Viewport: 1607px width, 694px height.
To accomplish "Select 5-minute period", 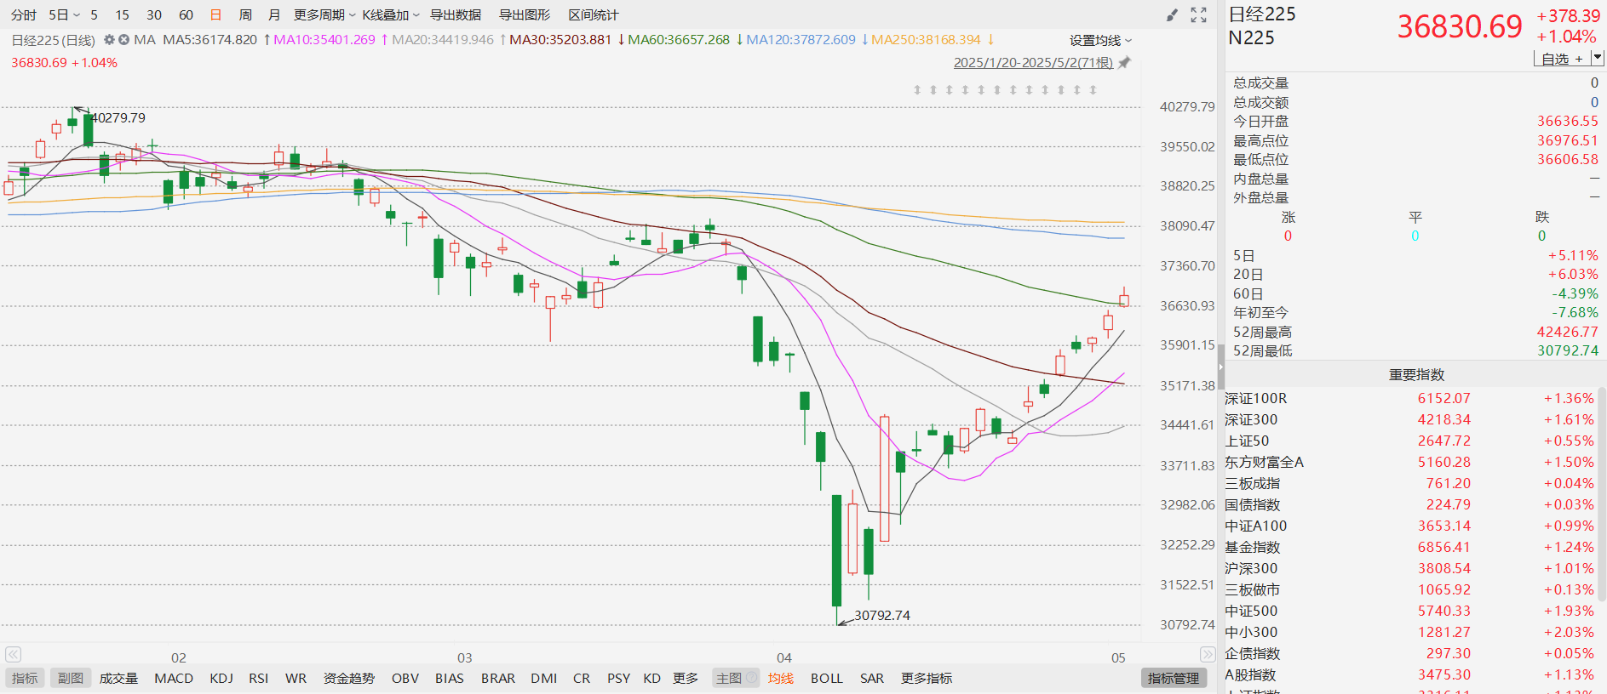I will tap(94, 15).
